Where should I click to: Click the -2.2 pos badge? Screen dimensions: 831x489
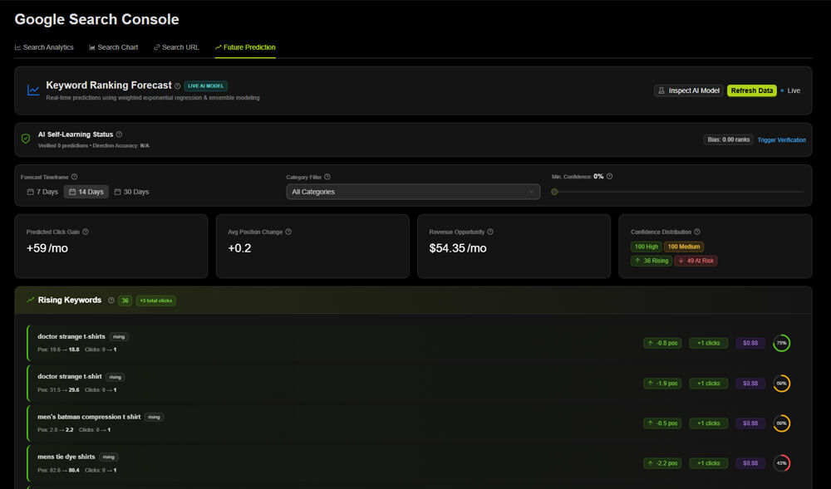pos(662,463)
